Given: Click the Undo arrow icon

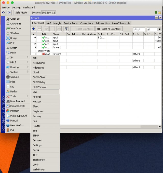Looking at the screenshot, I should pyautogui.click(x=3, y=12).
